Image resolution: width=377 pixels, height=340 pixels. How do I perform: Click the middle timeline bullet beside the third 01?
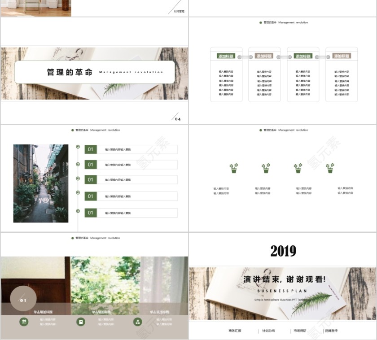click(x=78, y=179)
